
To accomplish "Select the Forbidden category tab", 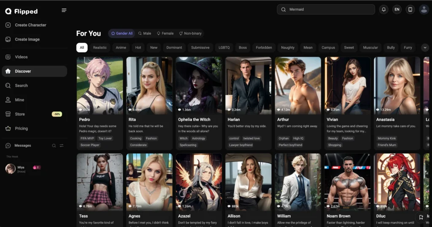I will pyautogui.click(x=264, y=47).
